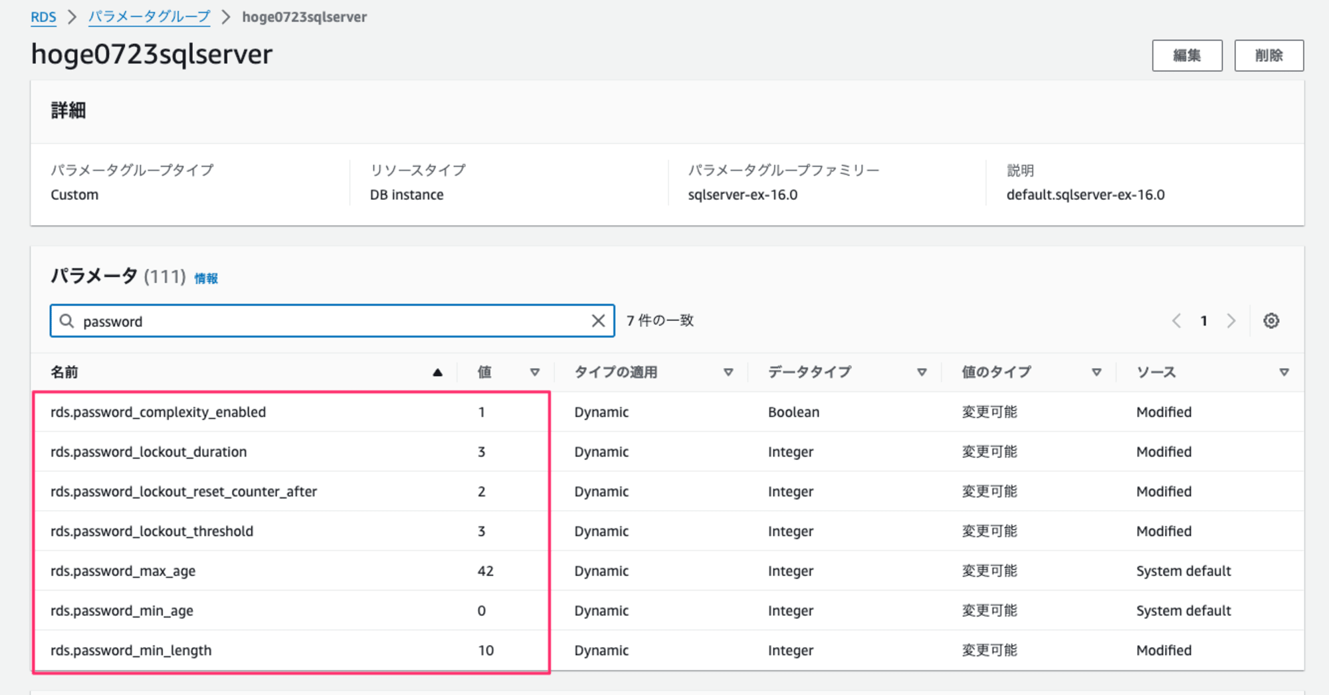Click Integer in password_lockout_threshold row
Viewport: 1329px width, 695px height.
coord(791,532)
